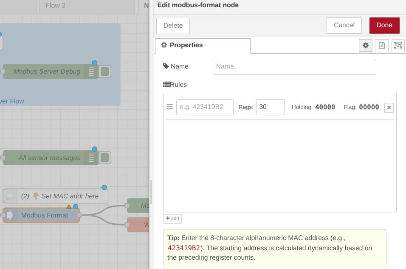Open node description document icon
The image size is (406, 269).
(x=381, y=46)
